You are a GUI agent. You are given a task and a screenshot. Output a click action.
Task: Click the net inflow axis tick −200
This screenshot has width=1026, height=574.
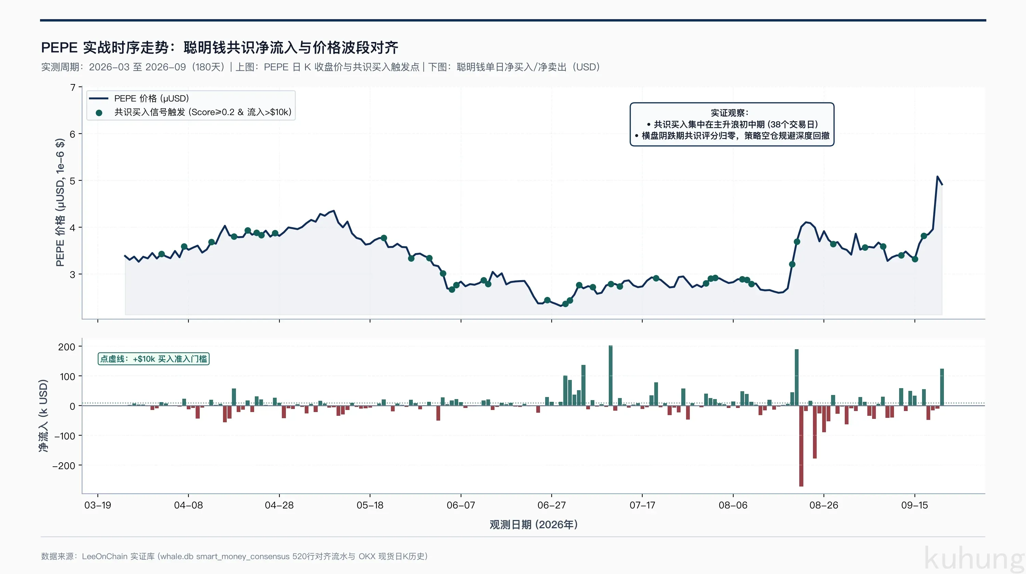pos(64,465)
